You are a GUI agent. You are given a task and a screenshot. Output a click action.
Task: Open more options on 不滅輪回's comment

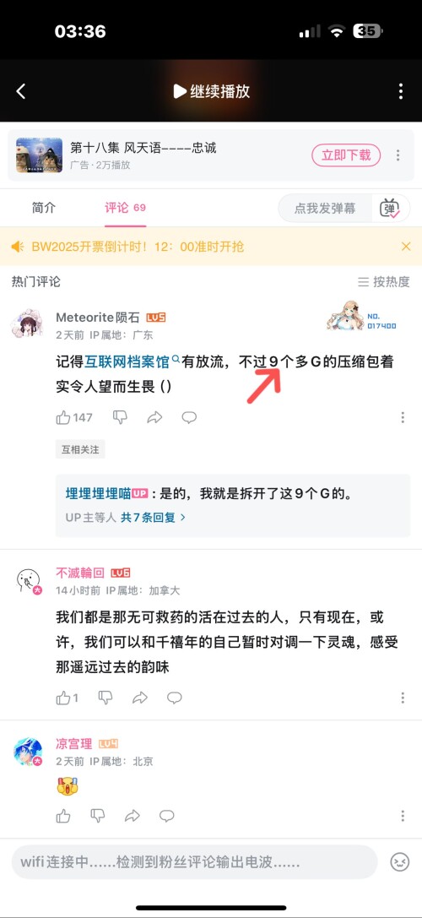coord(403,698)
